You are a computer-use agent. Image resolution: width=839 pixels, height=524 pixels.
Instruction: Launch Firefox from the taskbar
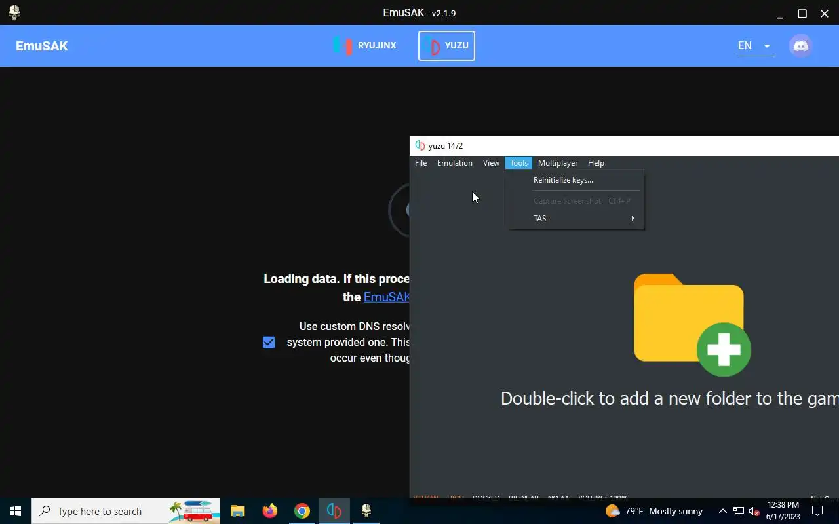click(269, 511)
